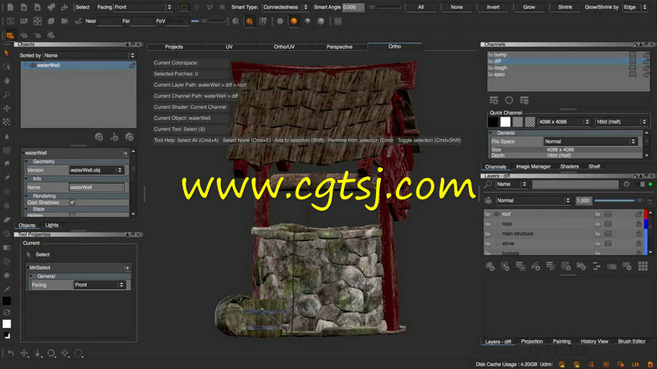Screen dimensions: 657x369
Task: Click the swap foreground/background colors icon
Action: [7, 312]
